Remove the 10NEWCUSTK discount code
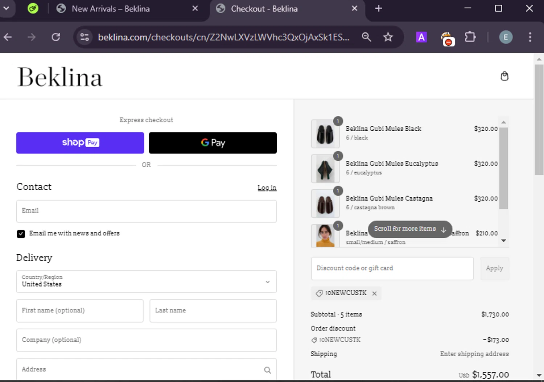This screenshot has width=544, height=382. (374, 293)
